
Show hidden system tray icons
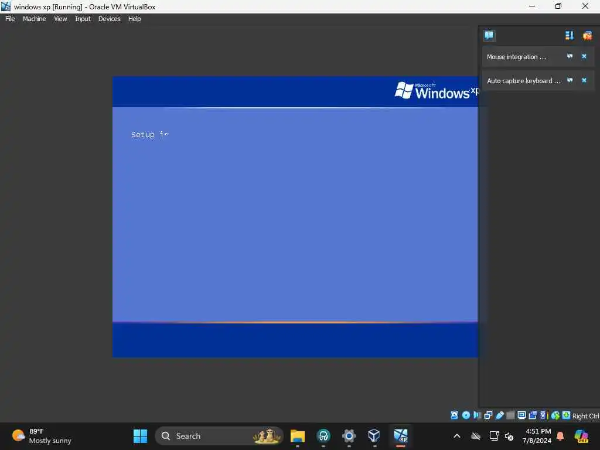[x=457, y=436]
